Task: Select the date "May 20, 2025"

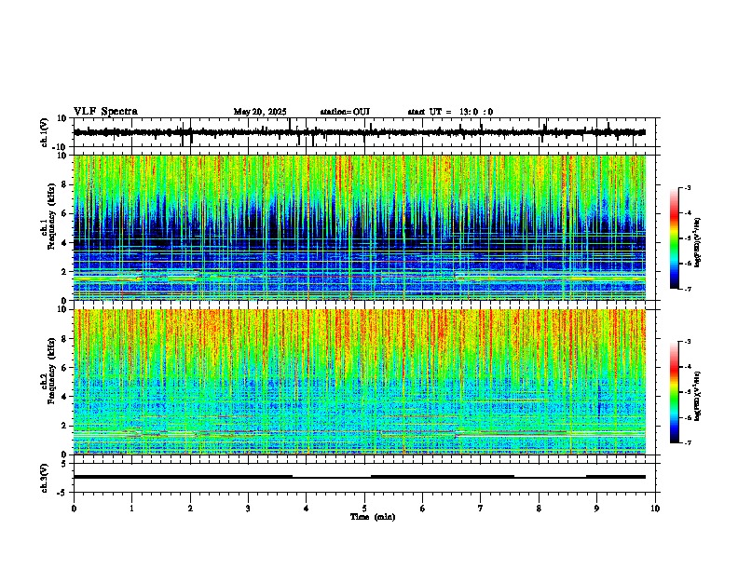Action: point(260,112)
